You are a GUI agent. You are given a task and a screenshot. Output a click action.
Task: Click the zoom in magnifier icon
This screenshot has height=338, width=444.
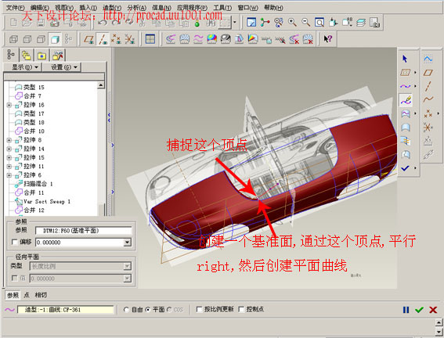(x=292, y=23)
